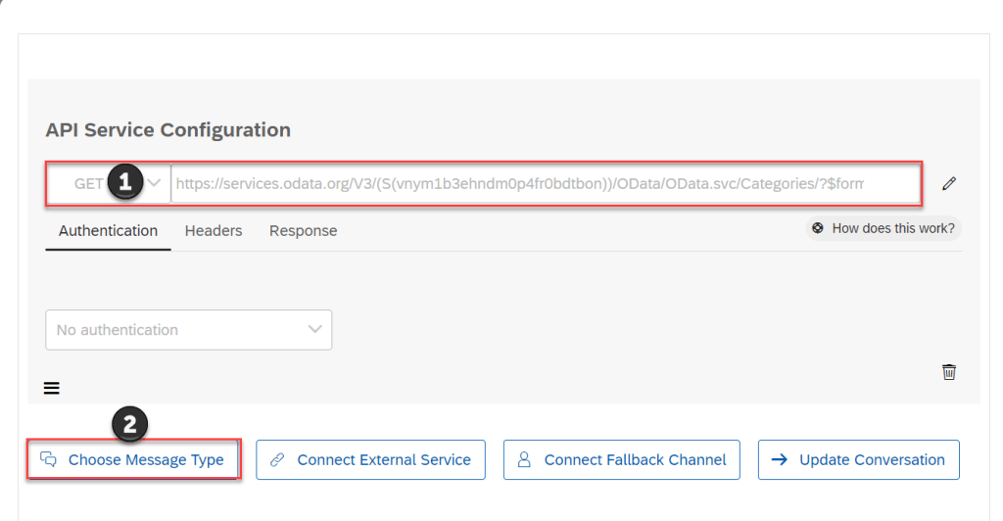Click the chain link icon for External Service

point(276,459)
